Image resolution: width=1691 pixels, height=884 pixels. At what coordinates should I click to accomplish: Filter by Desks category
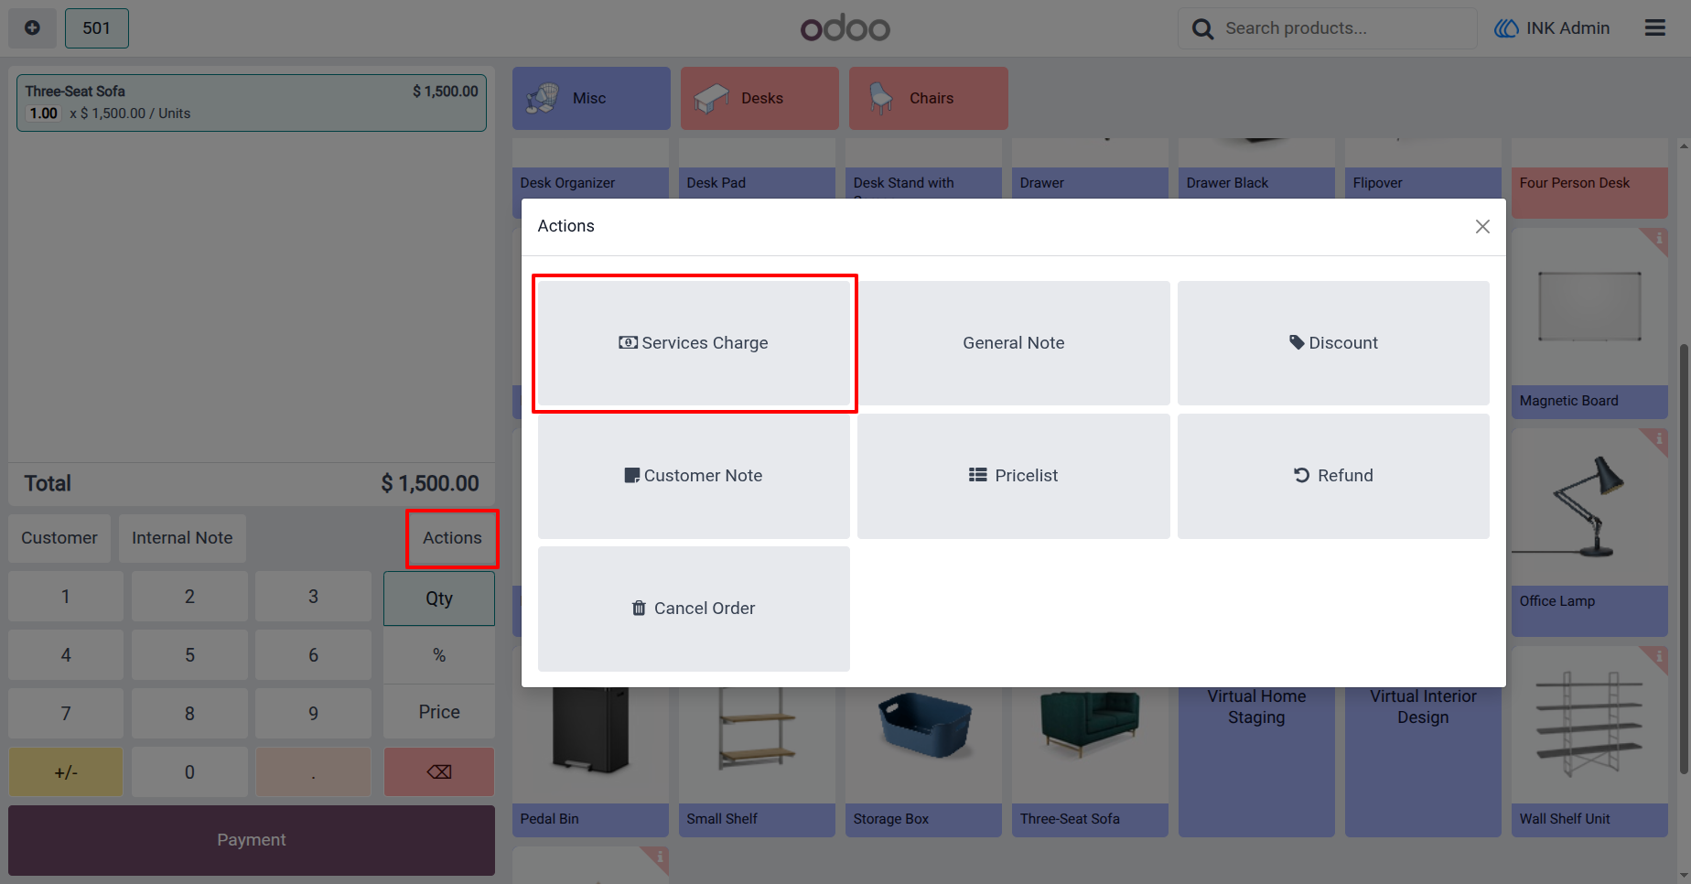click(x=759, y=98)
